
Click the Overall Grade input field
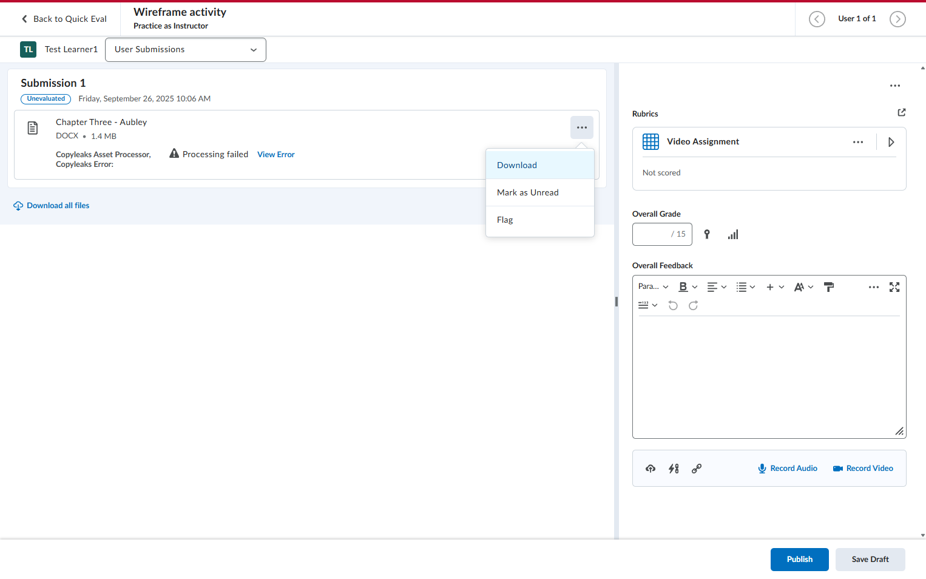pos(662,234)
